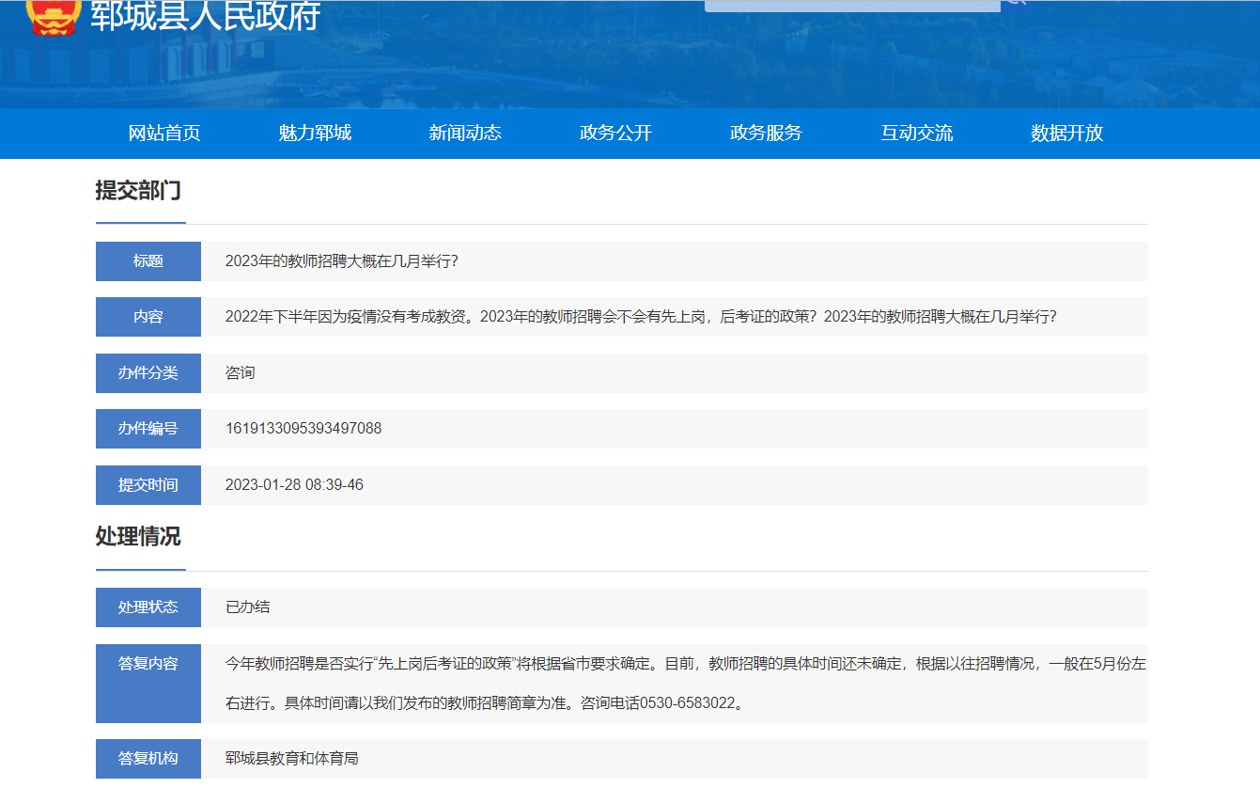Open the 网站首页 menu item
The image size is (1260, 788).
tap(164, 134)
